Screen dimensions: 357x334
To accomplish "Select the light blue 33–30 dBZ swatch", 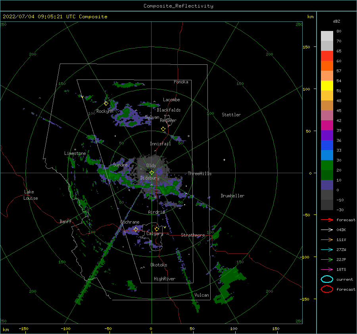I will (327, 155).
